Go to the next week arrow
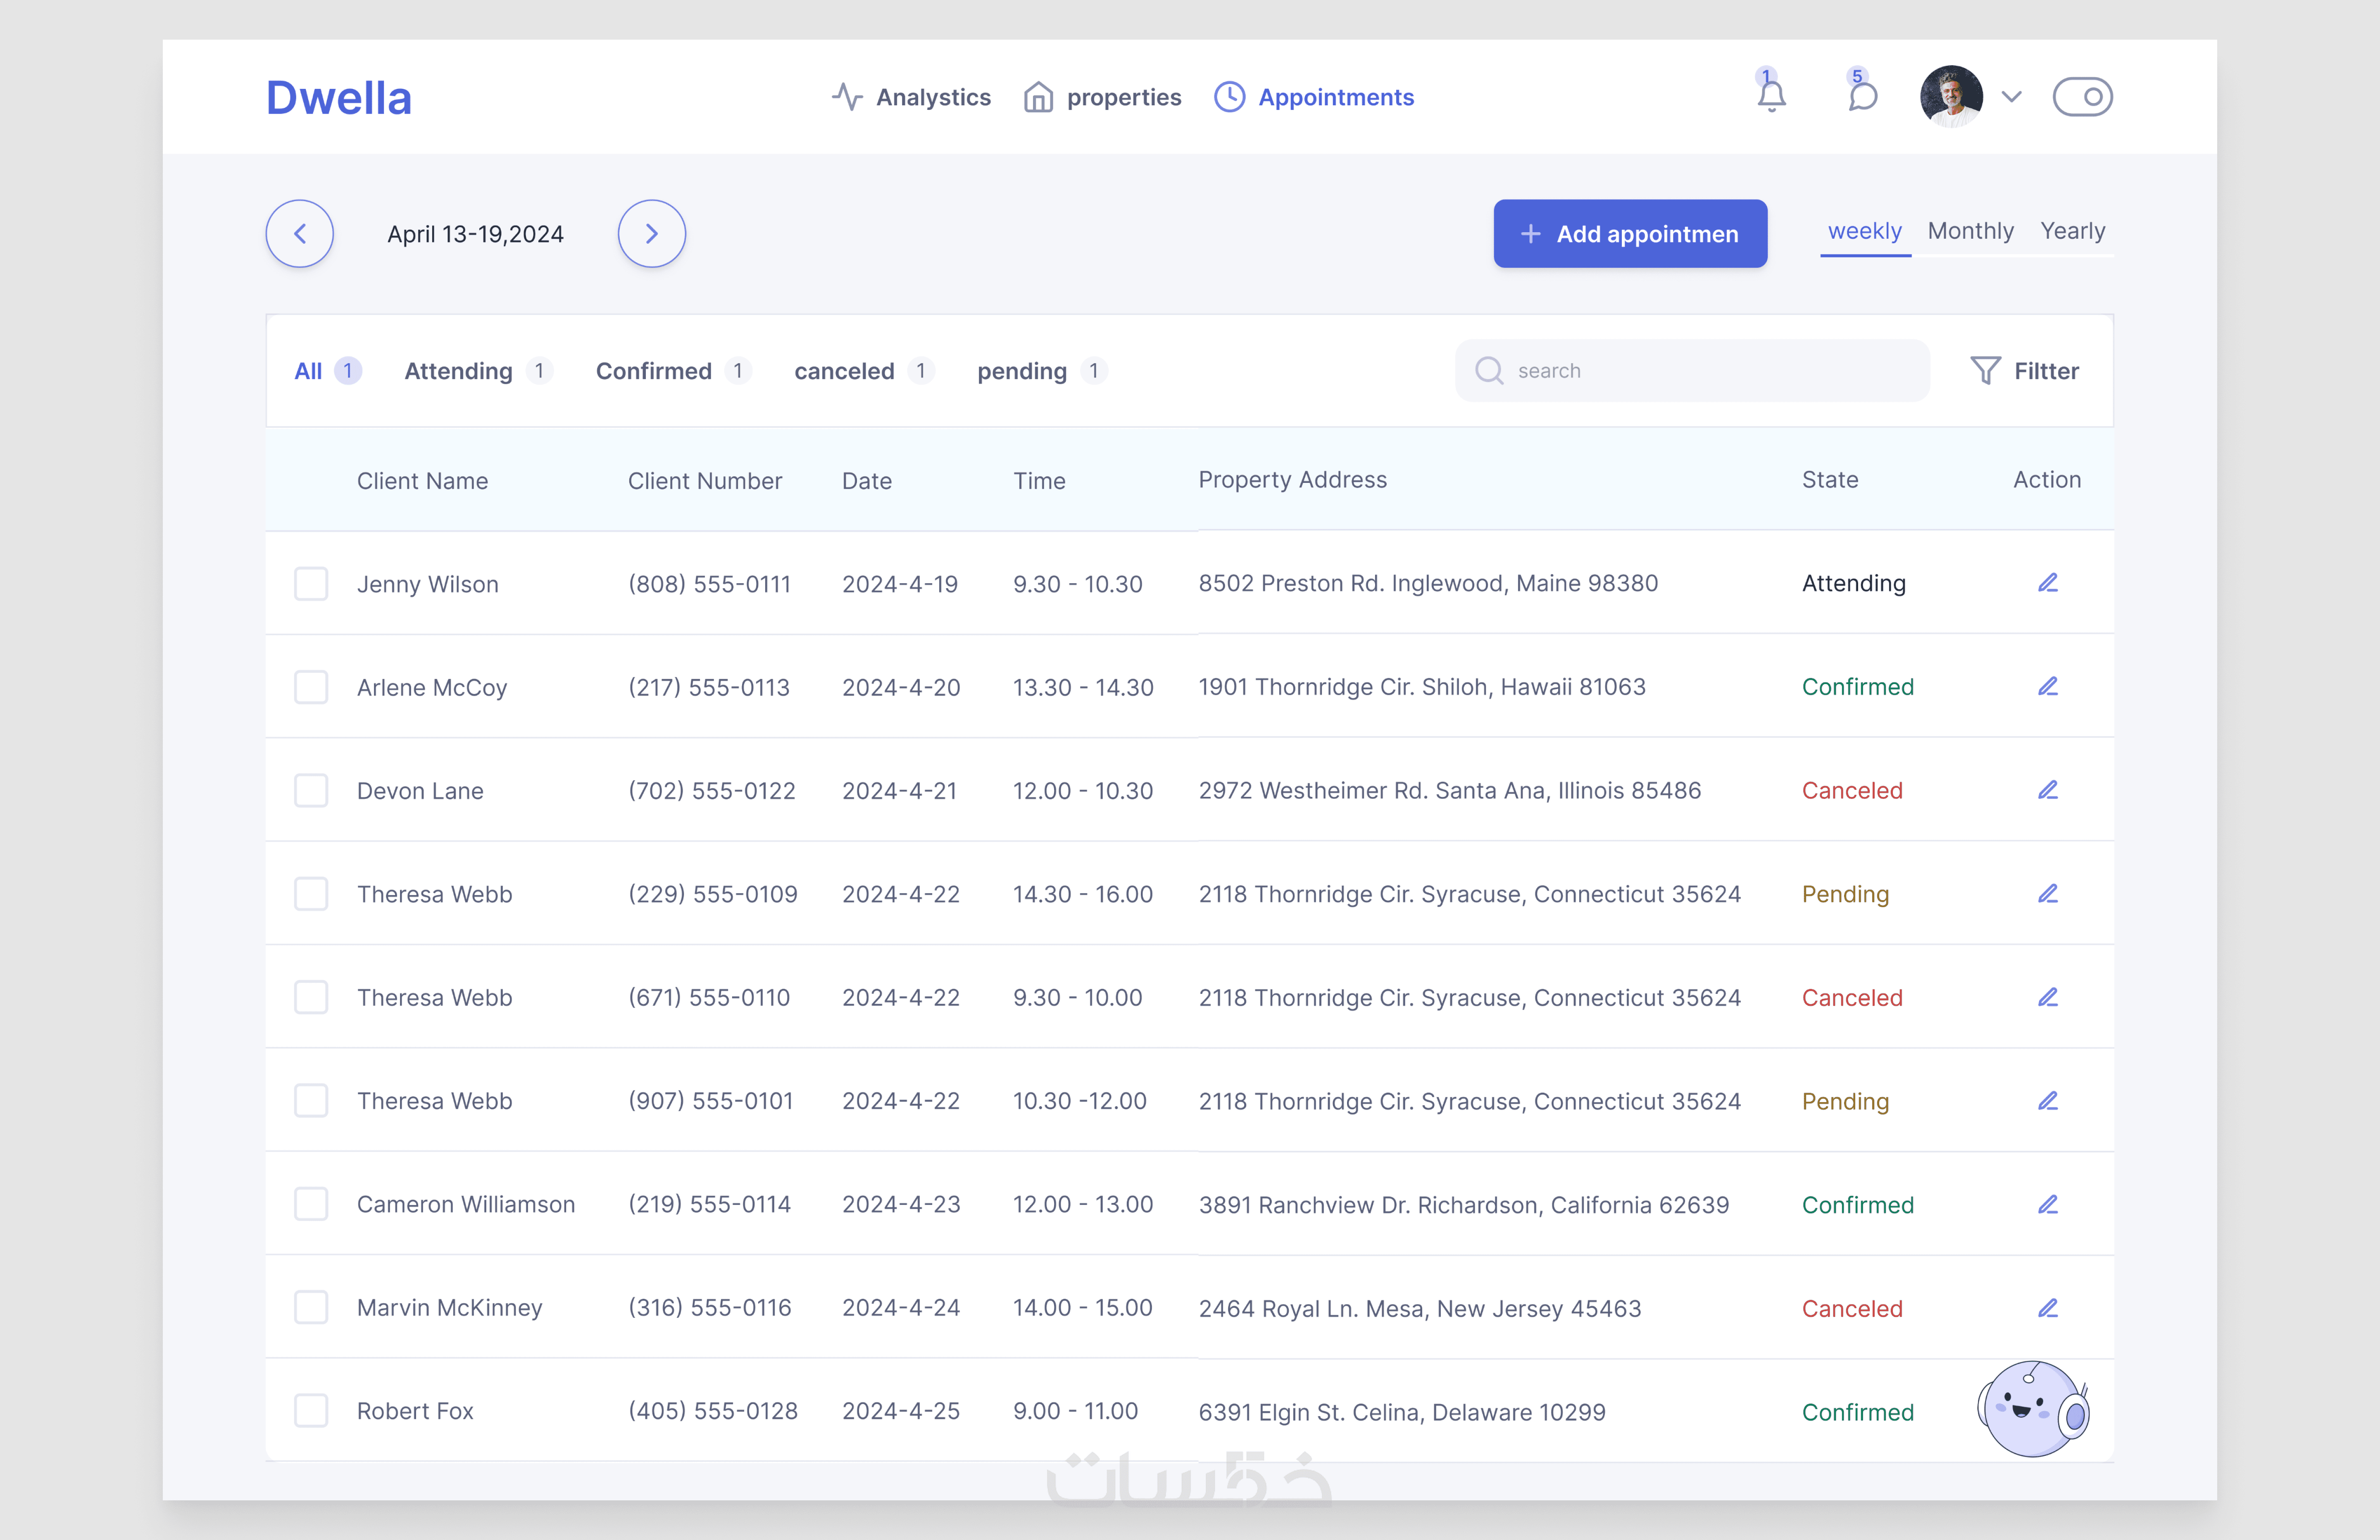The height and width of the screenshot is (1540, 2380). pos(651,234)
